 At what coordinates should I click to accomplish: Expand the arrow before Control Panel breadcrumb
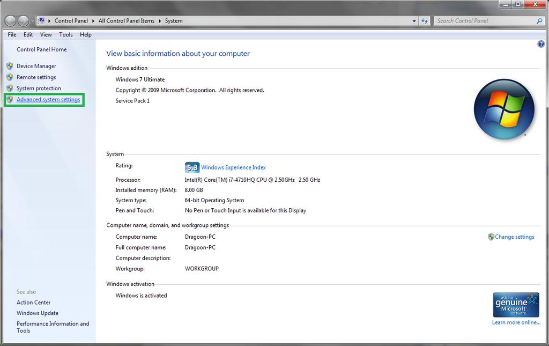(49, 21)
